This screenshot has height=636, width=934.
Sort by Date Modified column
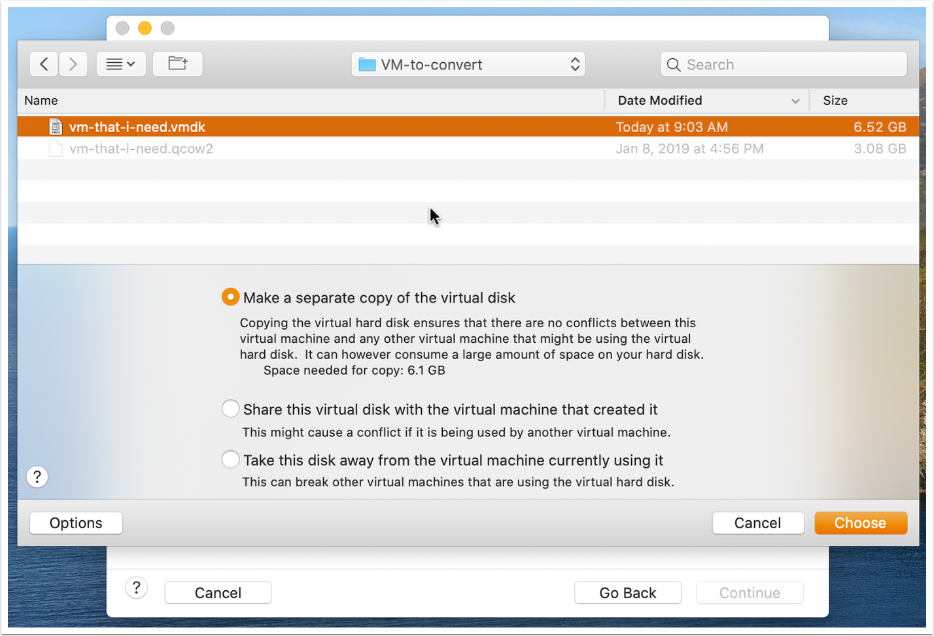click(659, 100)
